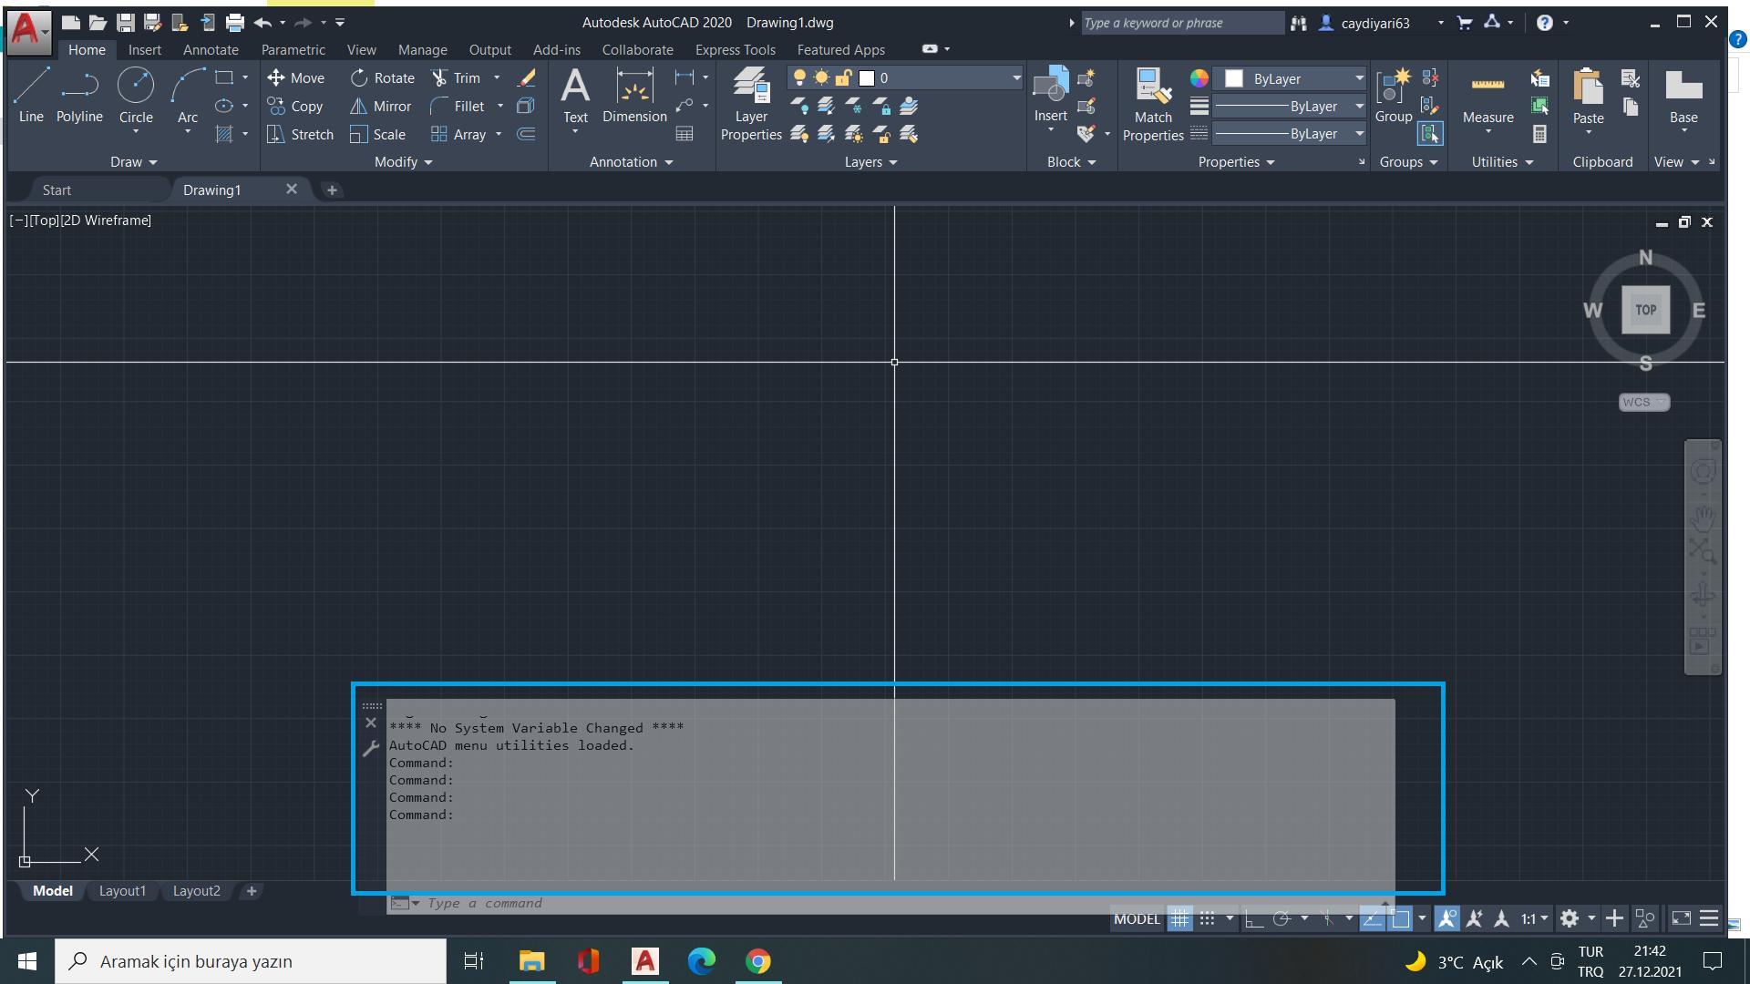This screenshot has height=984, width=1750.
Task: Open the Parametric ribbon tab
Action: (x=293, y=50)
